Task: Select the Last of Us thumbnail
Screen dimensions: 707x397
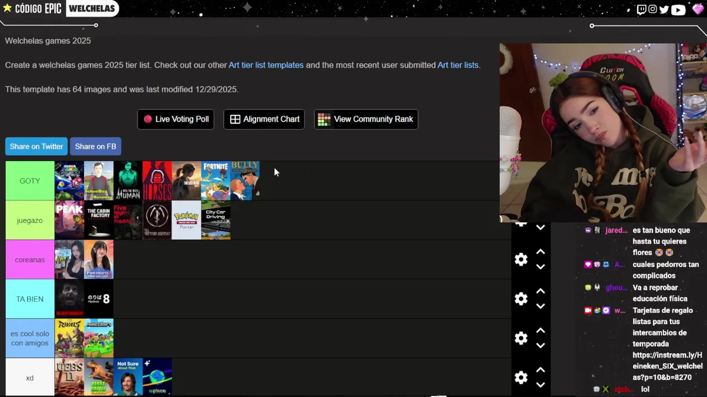Action: point(186,181)
